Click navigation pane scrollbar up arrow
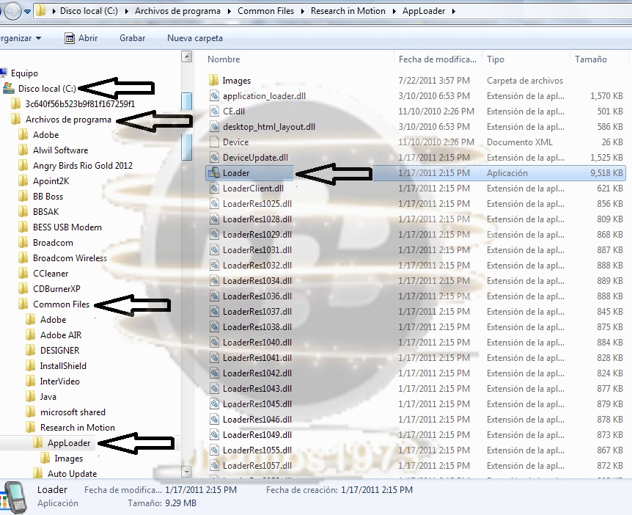This screenshot has width=632, height=515. tap(186, 56)
